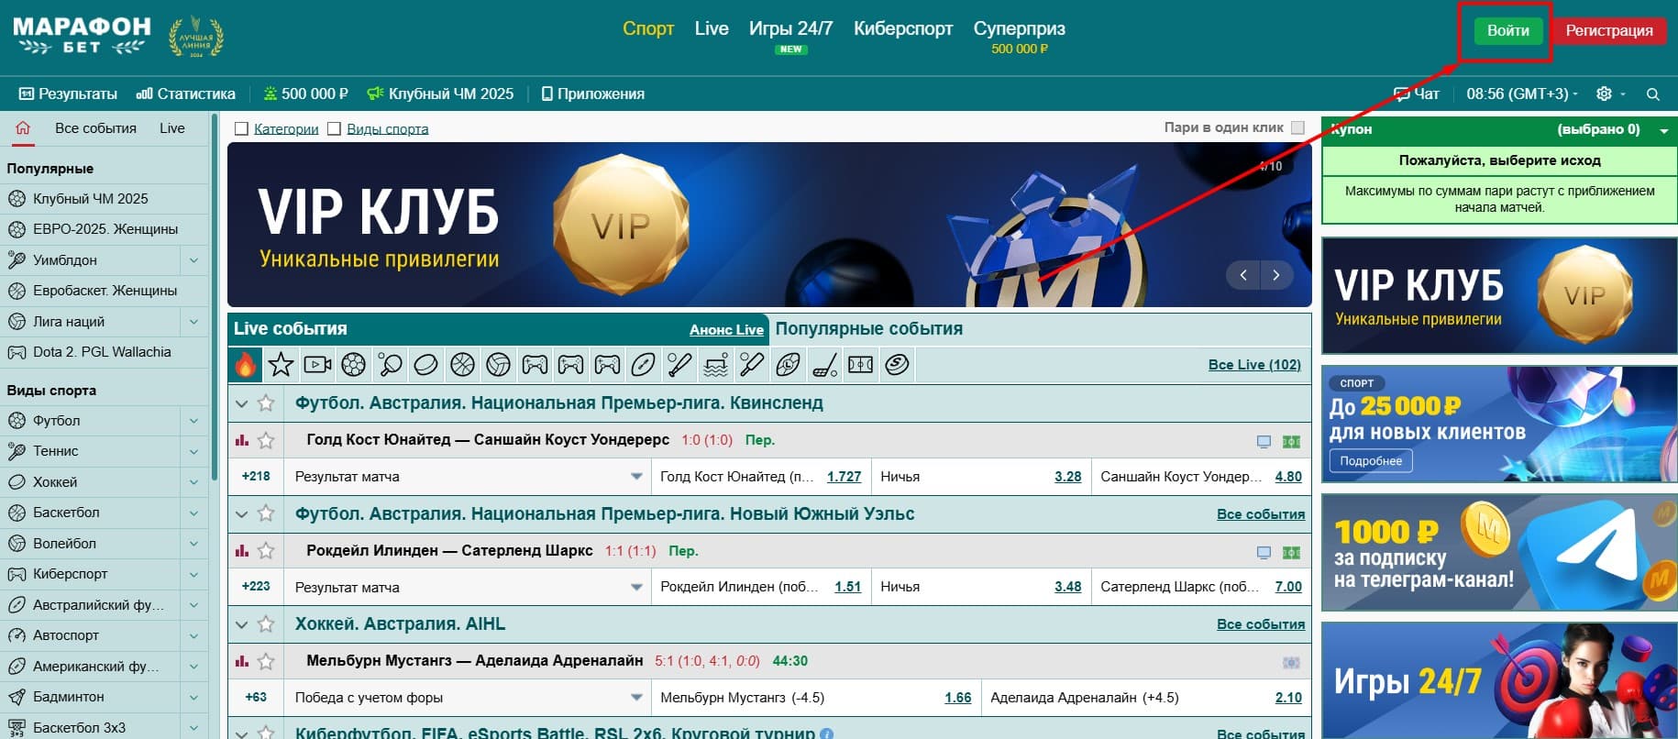The image size is (1678, 739).
Task: Open the Все Live (102) link
Action: 1254,365
